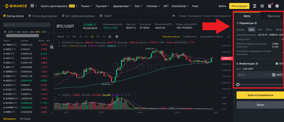Open the TWAP tab
This screenshot has width=284, height=122.
click(105, 16)
